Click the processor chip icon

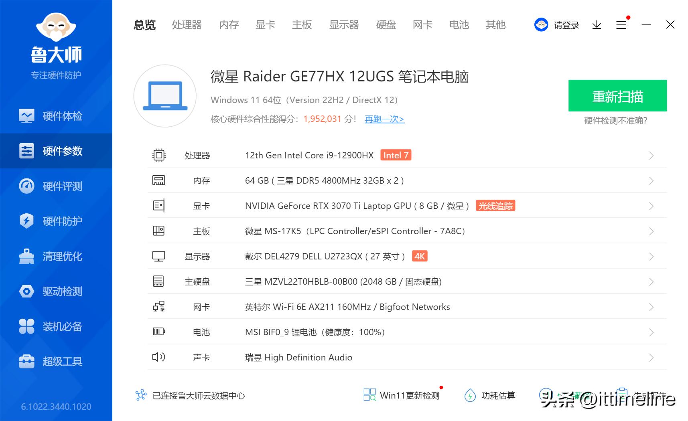point(159,155)
